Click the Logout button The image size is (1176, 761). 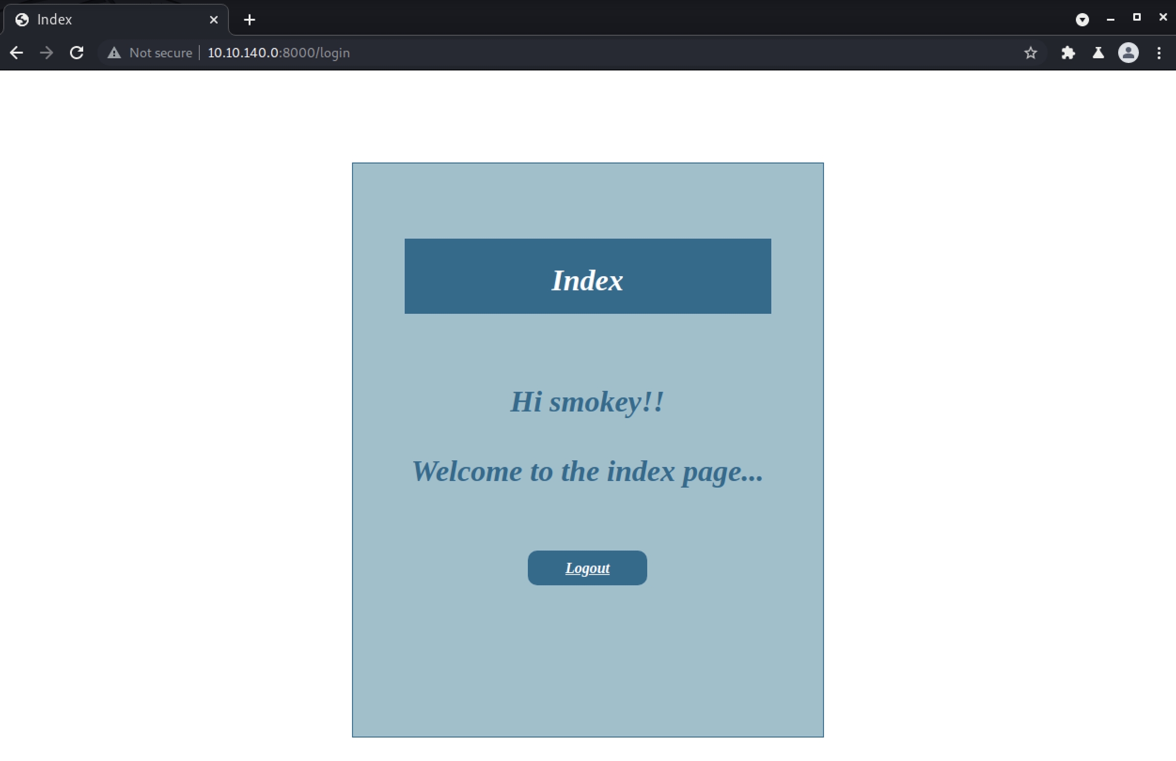[x=587, y=568]
